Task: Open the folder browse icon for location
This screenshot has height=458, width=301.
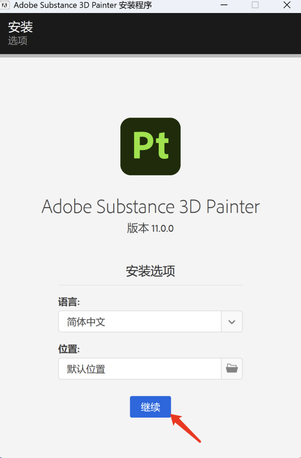Action: coord(232,369)
